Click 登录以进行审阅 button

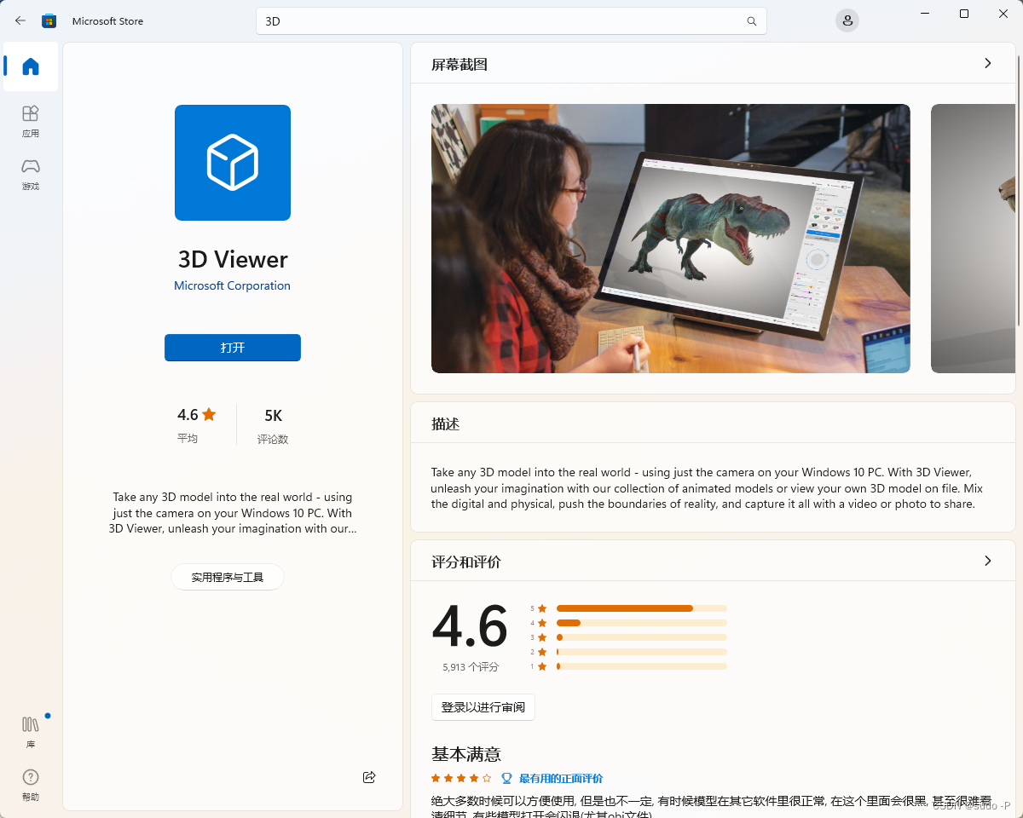[483, 707]
